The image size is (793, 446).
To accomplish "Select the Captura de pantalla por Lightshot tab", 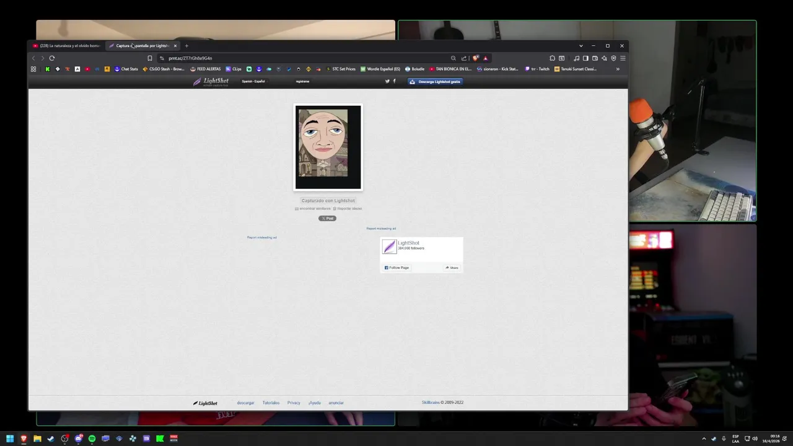I will point(141,46).
